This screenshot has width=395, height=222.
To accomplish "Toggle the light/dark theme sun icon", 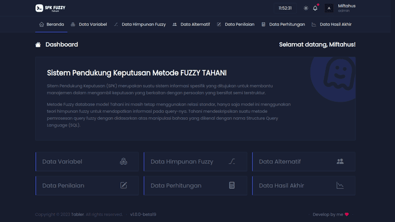I will point(306,8).
